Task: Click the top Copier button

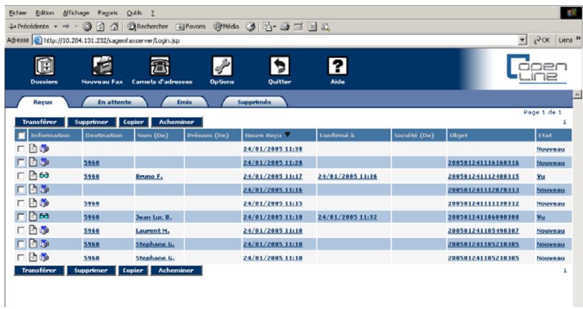Action: point(133,122)
